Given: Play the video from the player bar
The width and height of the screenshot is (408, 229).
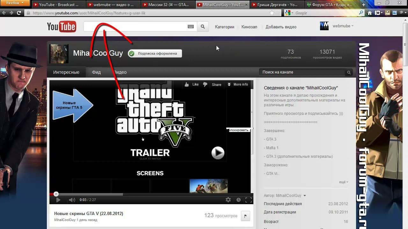Looking at the screenshot, I should click(58, 200).
